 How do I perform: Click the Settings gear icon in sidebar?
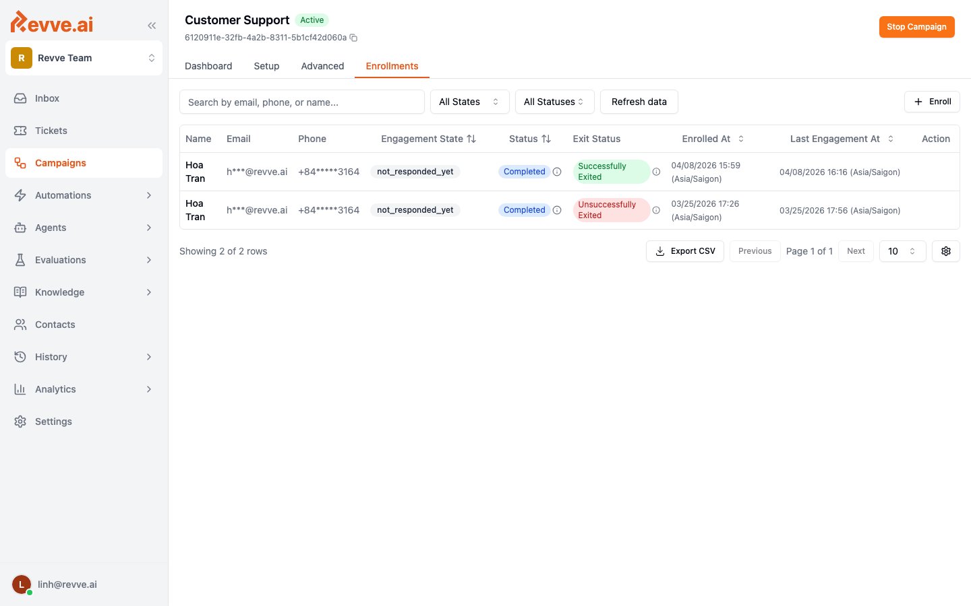20,422
